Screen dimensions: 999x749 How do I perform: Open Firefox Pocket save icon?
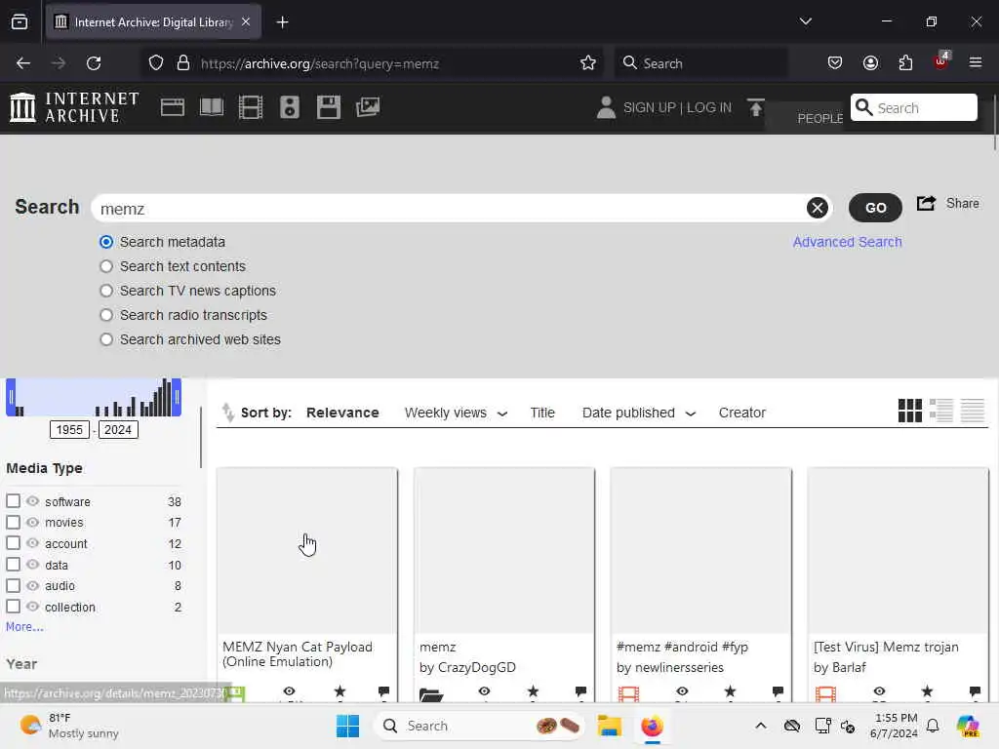835,63
